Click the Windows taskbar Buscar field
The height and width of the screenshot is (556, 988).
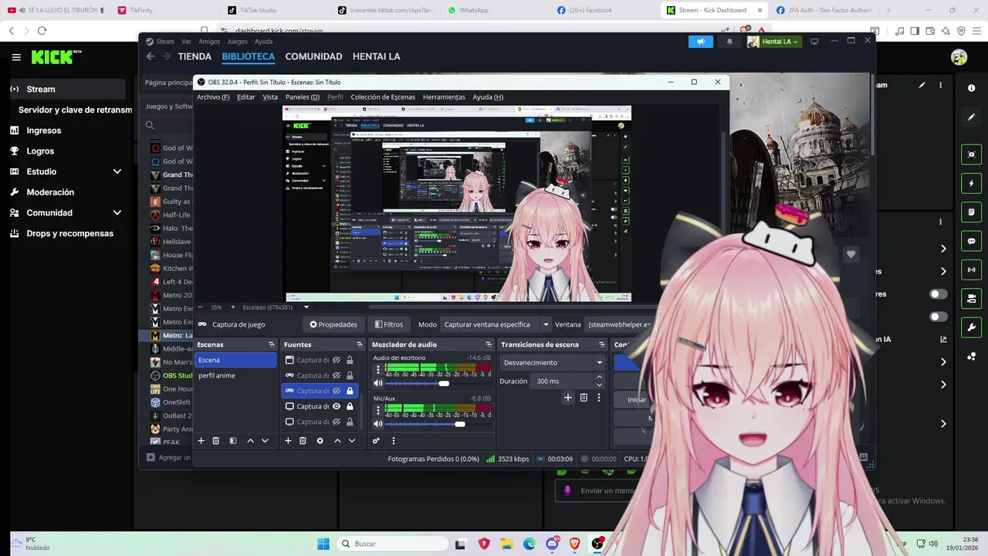[x=392, y=544]
